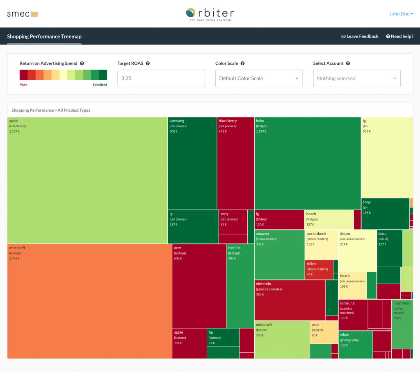Open the Default Color Scale dropdown
420x372 pixels.
coord(259,78)
